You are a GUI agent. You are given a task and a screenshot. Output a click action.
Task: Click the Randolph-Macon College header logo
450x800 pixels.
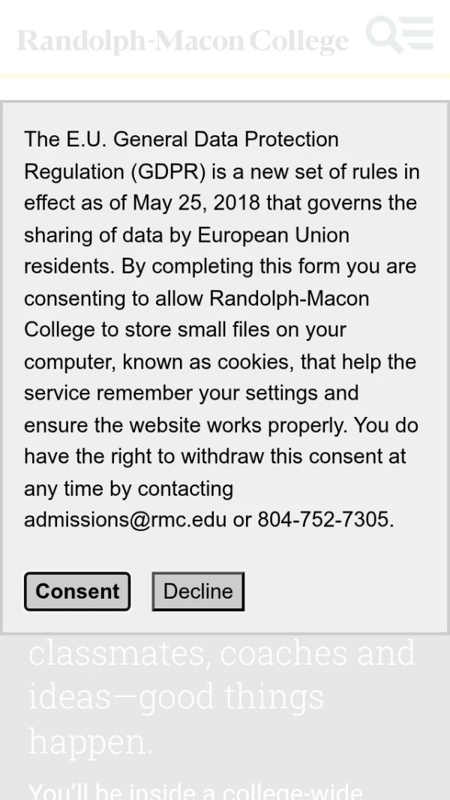pyautogui.click(x=182, y=41)
